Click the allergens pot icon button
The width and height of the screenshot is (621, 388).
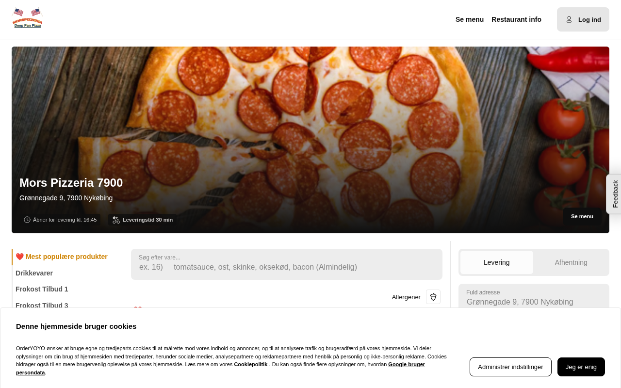pos(433,297)
